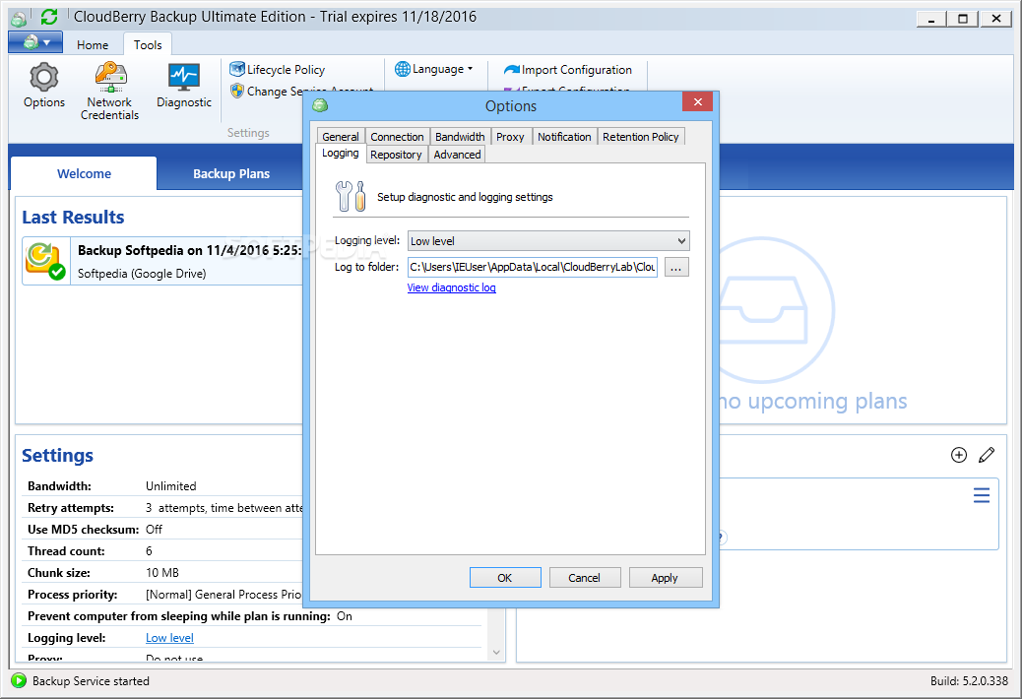
Task: Click the scroll down arrow in Settings panel
Action: [x=496, y=652]
